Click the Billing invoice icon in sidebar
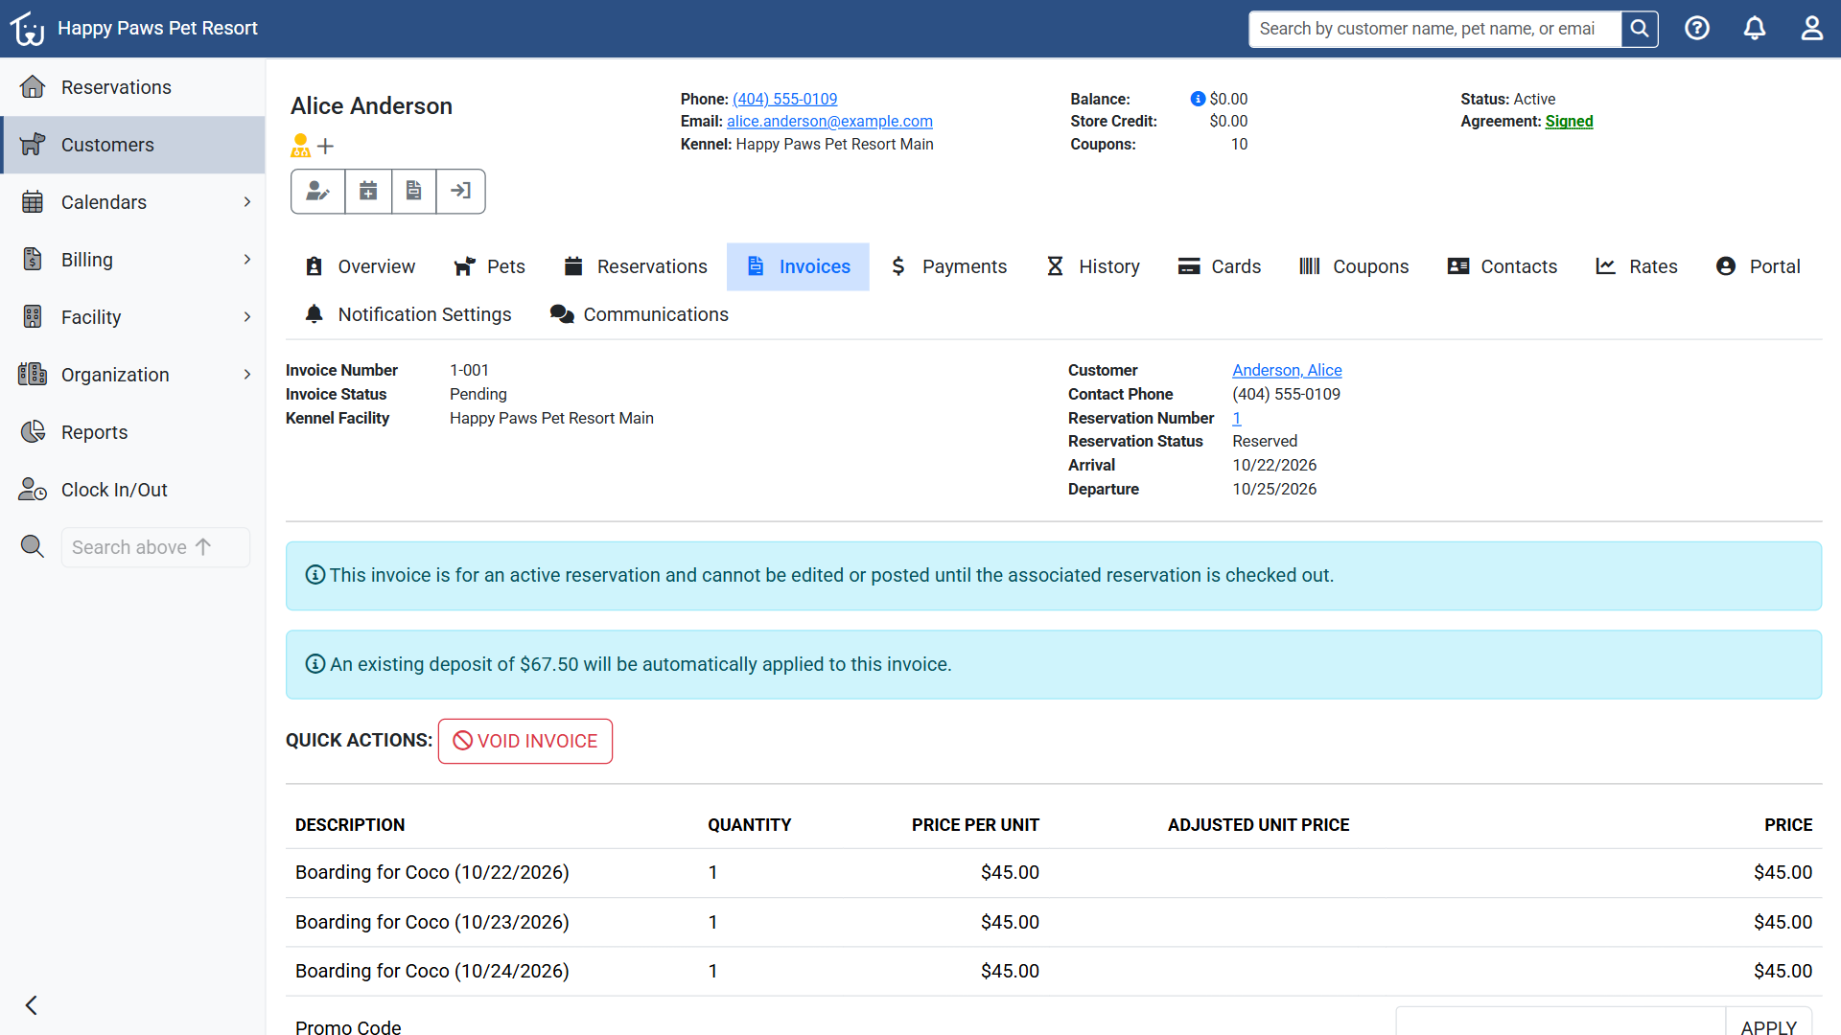Image resolution: width=1841 pixels, height=1035 pixels. 33,260
